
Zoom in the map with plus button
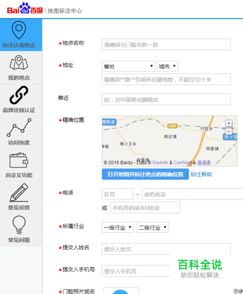228,123
